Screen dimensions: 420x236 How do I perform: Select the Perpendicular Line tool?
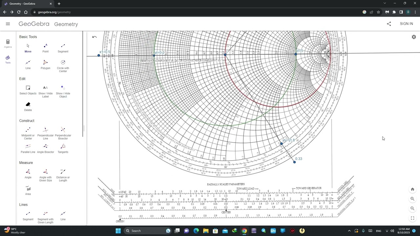pos(45,133)
